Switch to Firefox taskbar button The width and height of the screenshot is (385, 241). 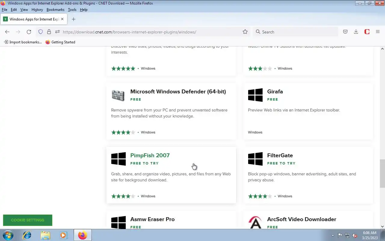point(82,235)
